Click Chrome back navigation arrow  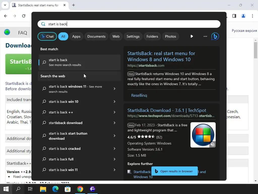[6, 16]
